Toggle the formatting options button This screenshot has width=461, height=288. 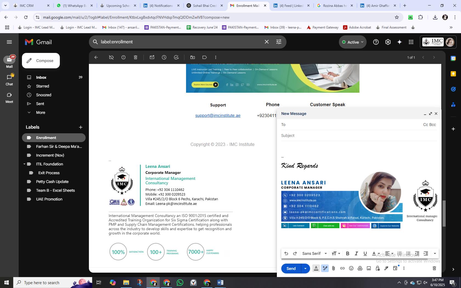click(316, 268)
